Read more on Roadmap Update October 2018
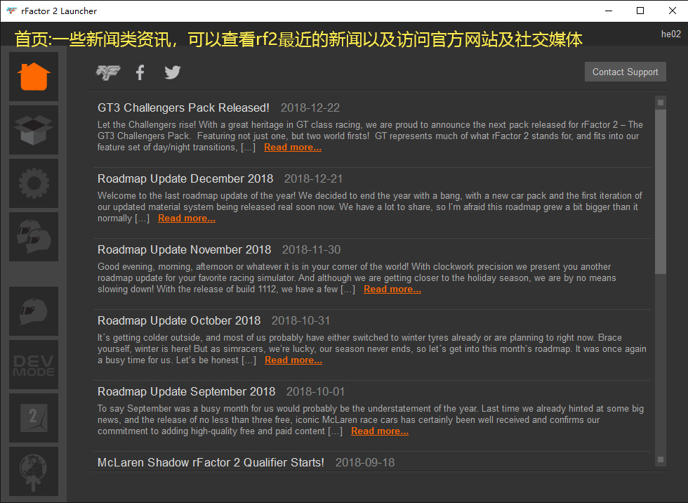The width and height of the screenshot is (688, 503). pos(293,360)
